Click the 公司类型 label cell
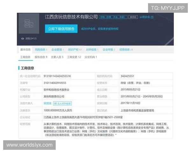Viewport: 191px width, 153px height. [x=30, y=97]
